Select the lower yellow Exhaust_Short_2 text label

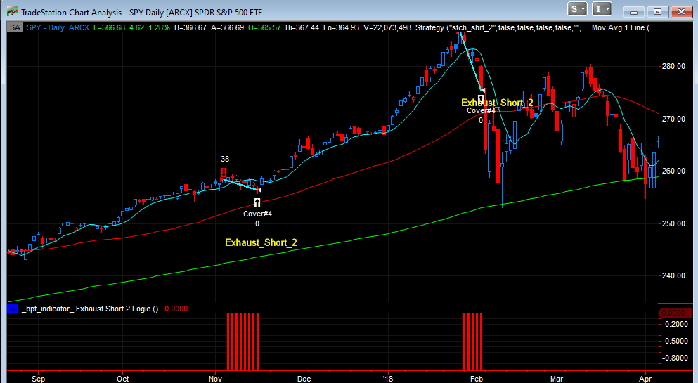tap(261, 242)
